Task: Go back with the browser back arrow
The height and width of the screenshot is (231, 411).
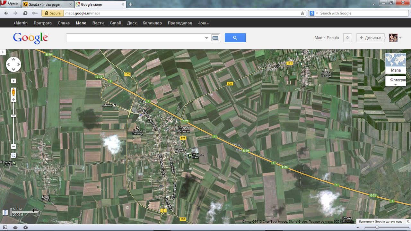Action: tap(6, 13)
